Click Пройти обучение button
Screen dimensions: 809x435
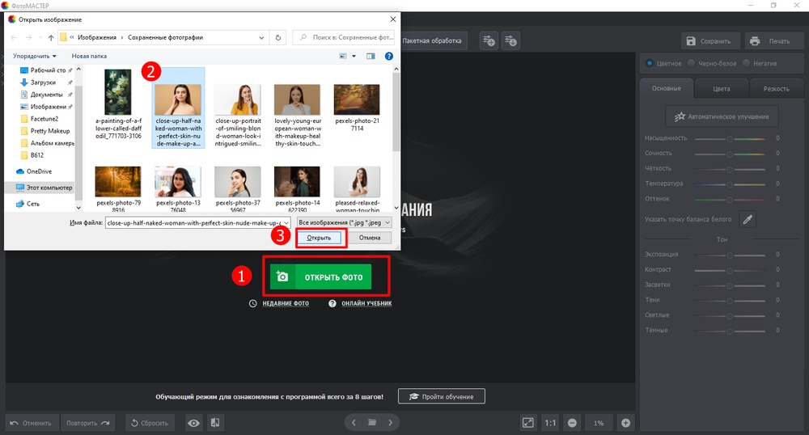tap(441, 396)
